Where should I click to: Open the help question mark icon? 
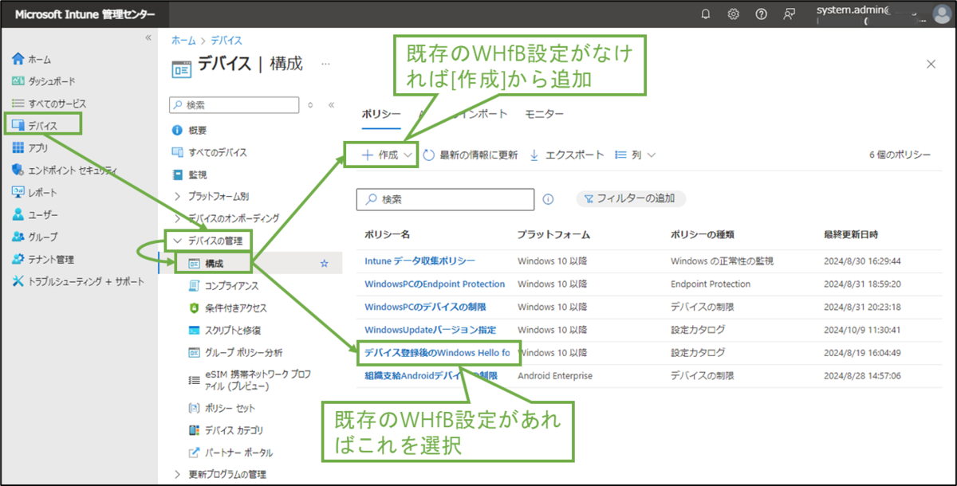pos(761,14)
